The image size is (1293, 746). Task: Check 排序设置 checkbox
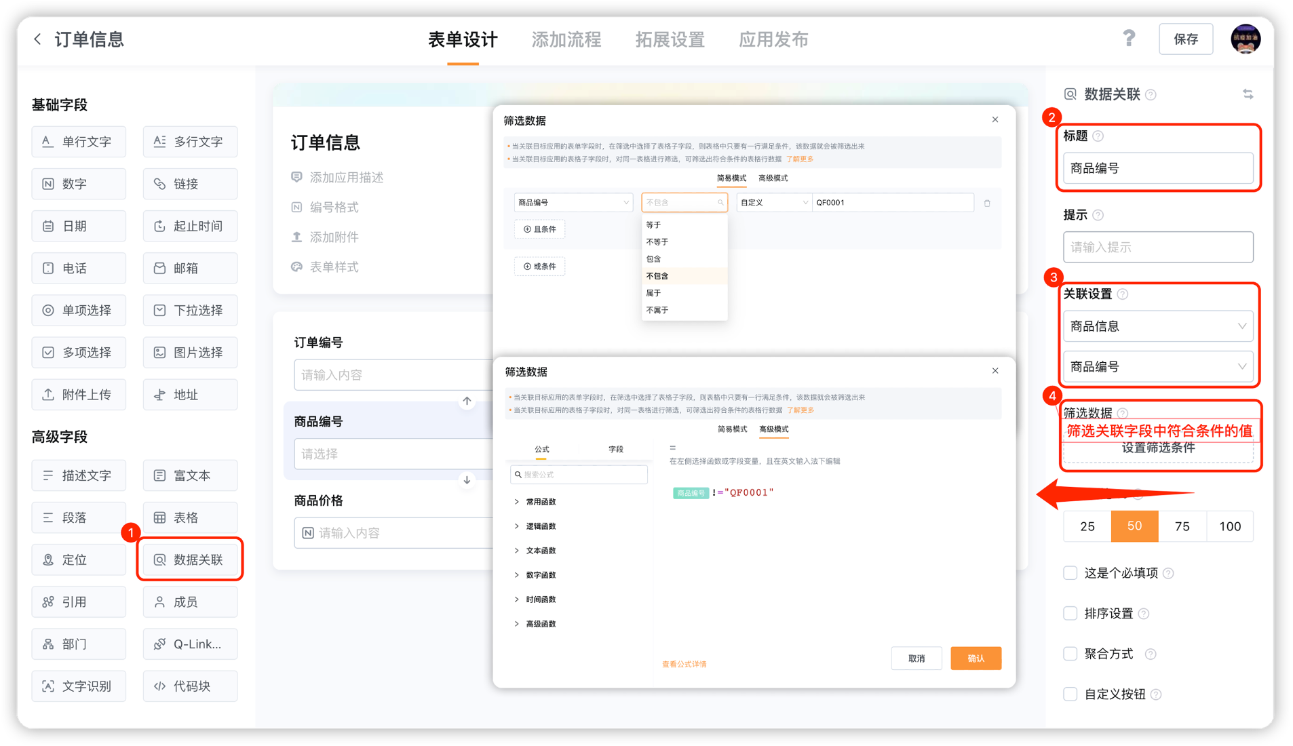pyautogui.click(x=1070, y=613)
